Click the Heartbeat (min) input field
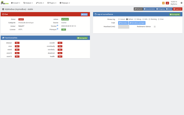This screenshot has height=115, width=184. tap(123, 27)
